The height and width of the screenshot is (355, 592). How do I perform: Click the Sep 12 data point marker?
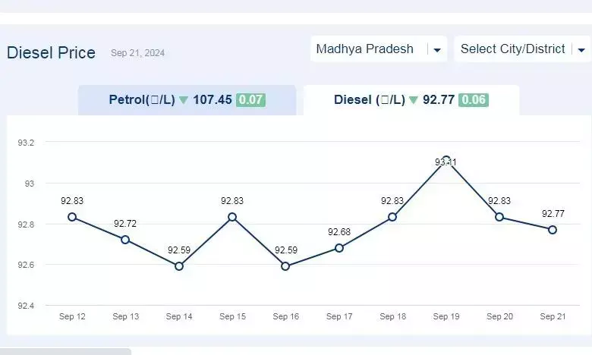pyautogui.click(x=72, y=217)
